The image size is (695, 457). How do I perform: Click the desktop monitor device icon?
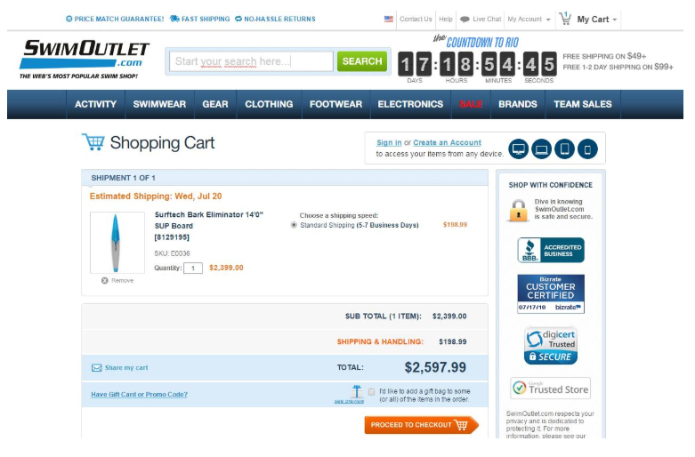519,148
